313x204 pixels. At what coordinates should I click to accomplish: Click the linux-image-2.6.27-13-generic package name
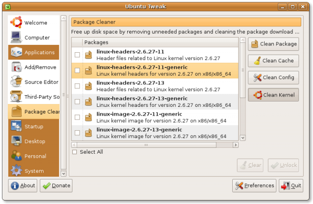(139, 130)
